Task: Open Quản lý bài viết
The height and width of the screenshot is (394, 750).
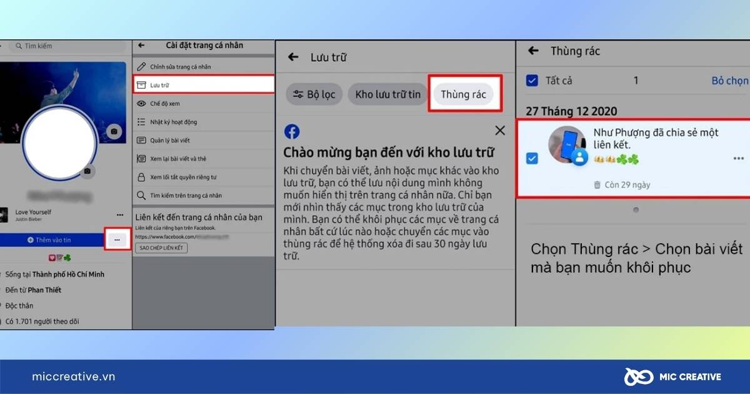Action: tap(203, 140)
